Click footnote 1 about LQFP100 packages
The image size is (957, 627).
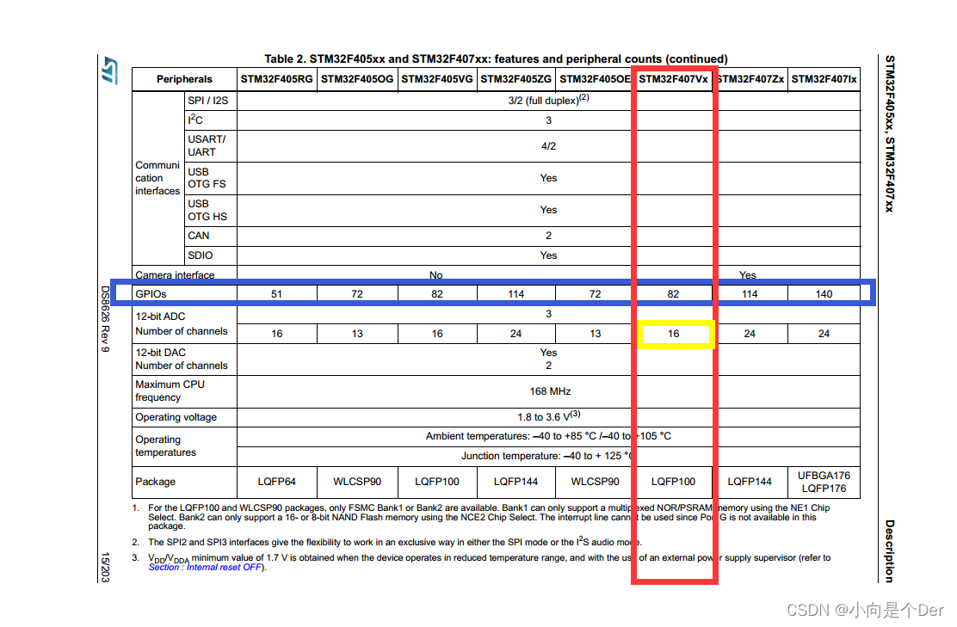coord(489,517)
